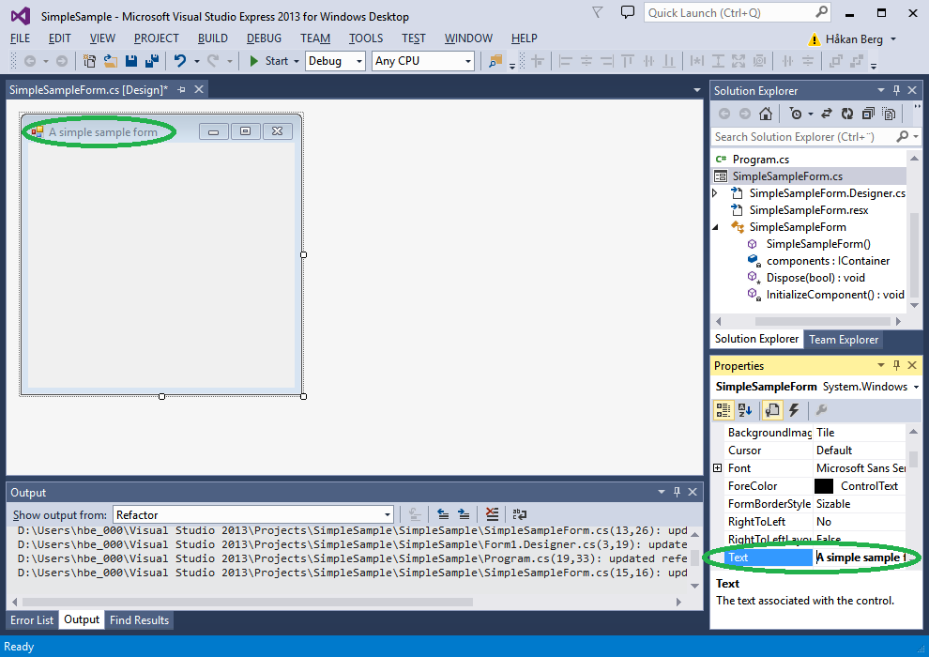Viewport: 929px width, 657px height.
Task: Pin the Output window
Action: coord(677,492)
